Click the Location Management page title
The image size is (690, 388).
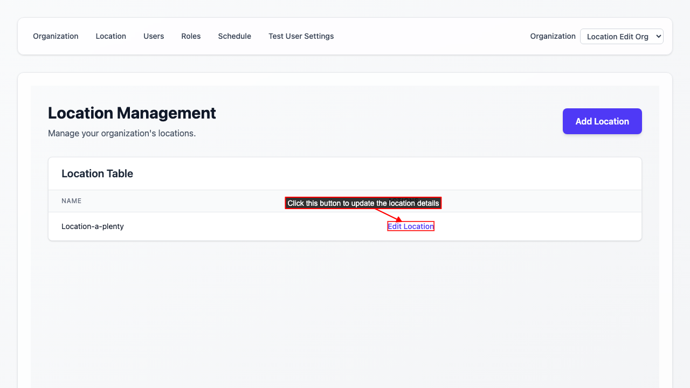coord(132,113)
